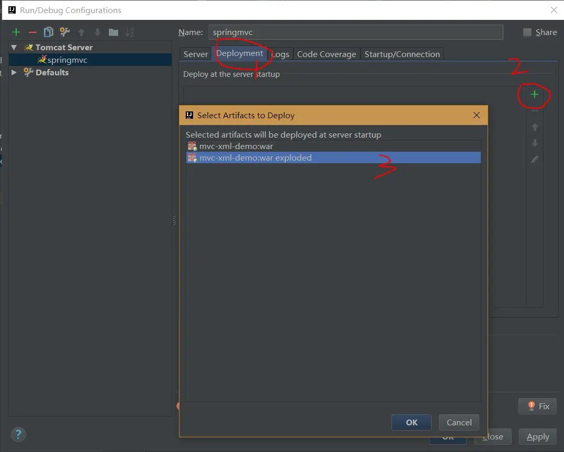
Task: Click OK in Select Artifacts dialog
Action: click(411, 423)
